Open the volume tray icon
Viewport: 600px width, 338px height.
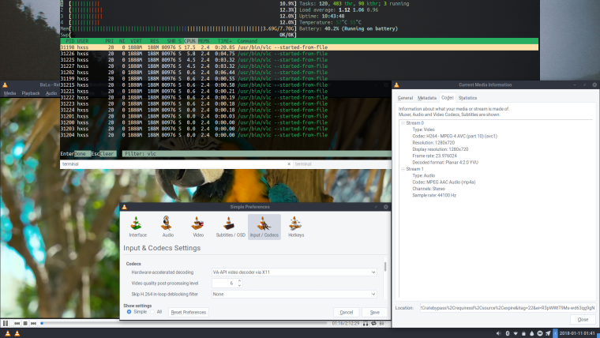[x=499, y=333]
